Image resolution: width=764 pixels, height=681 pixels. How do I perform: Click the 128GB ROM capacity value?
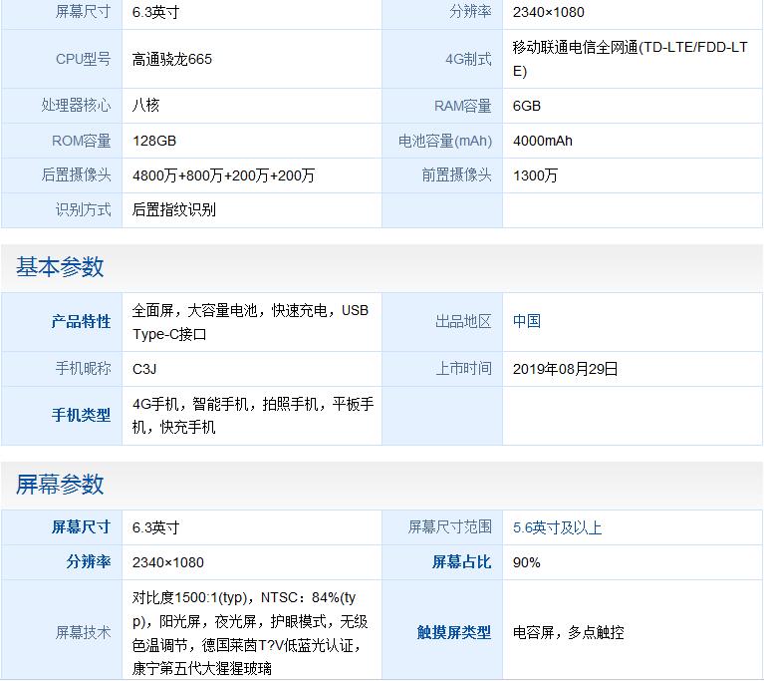154,141
